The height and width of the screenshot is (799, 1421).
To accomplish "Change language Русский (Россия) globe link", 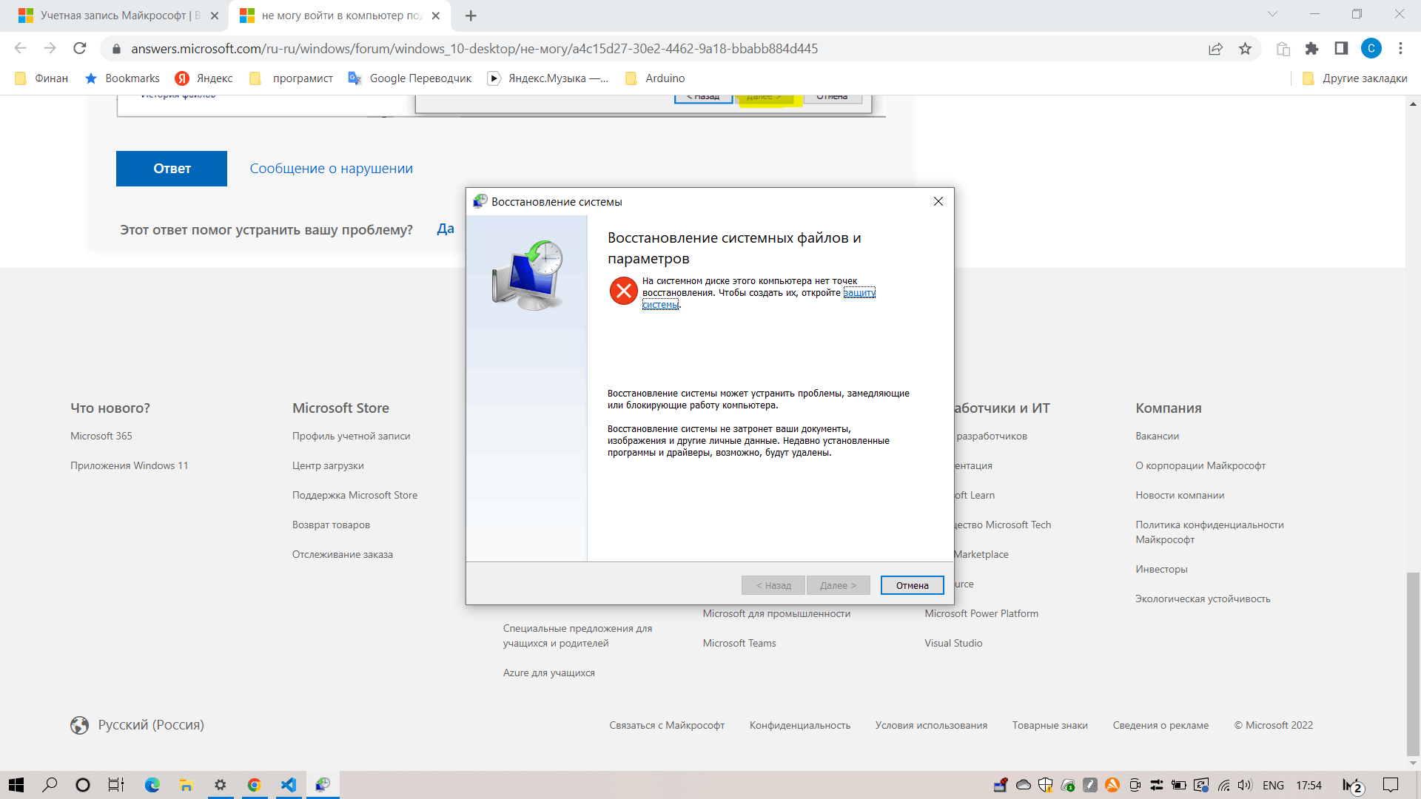I will coord(137,725).
